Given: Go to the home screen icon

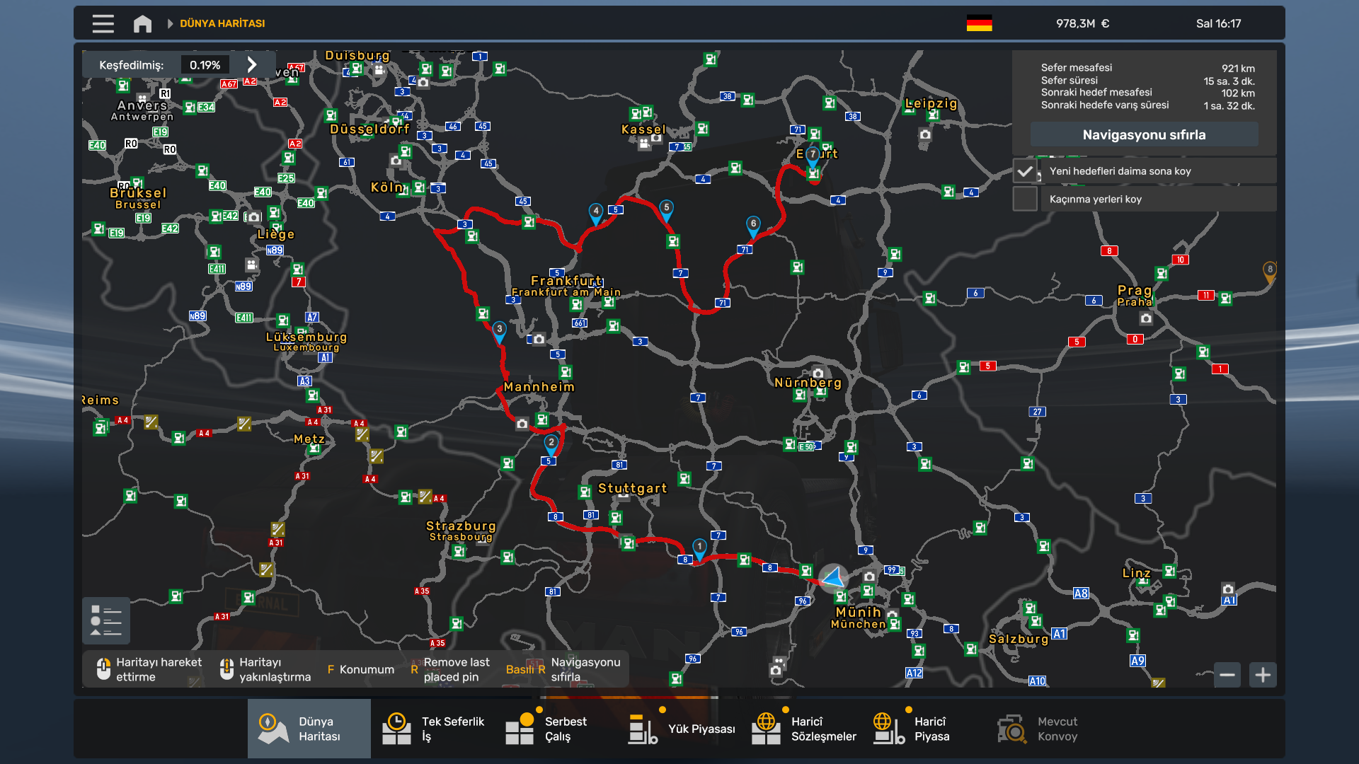Looking at the screenshot, I should click(x=142, y=23).
